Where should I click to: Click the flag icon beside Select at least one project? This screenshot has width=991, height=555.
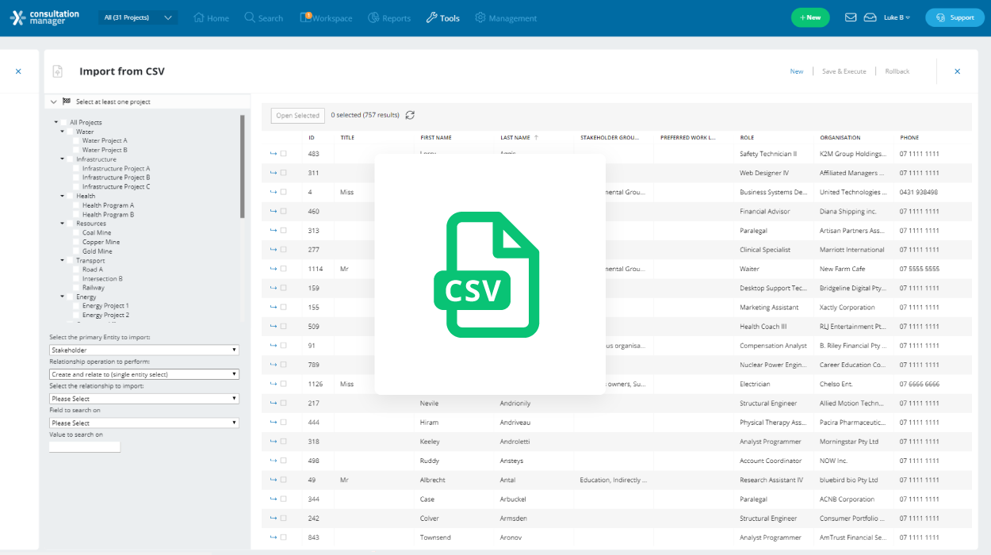[67, 101]
